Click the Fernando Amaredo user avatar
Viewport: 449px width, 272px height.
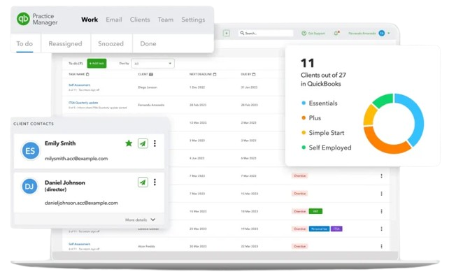tap(381, 33)
